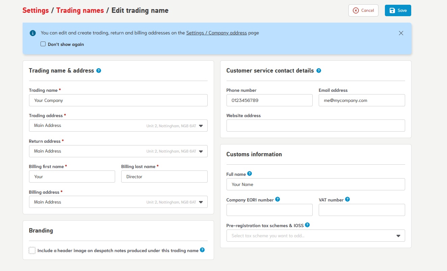Show help for Pre-registration tax schemes & IOSS
The image size is (447, 271).
(307, 225)
